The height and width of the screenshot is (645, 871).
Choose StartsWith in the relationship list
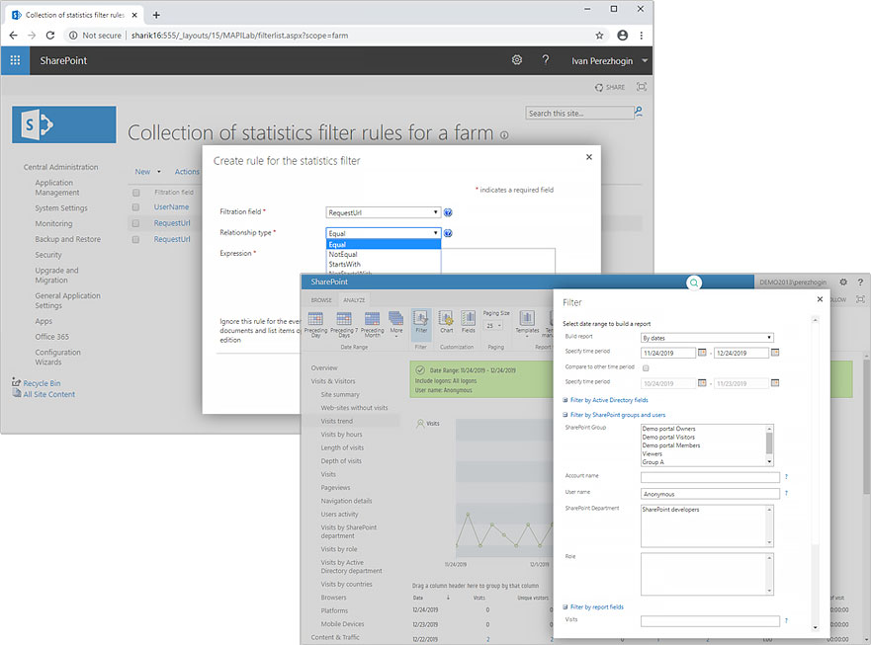coord(384,264)
